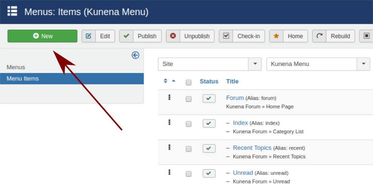Open the Kunena Menu dropdown
The width and height of the screenshot is (373, 188).
[318, 64]
